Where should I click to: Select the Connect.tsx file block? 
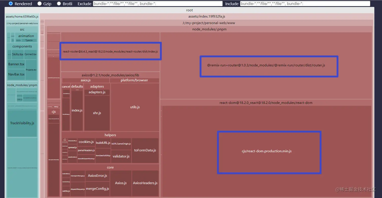pyautogui.click(x=31, y=54)
